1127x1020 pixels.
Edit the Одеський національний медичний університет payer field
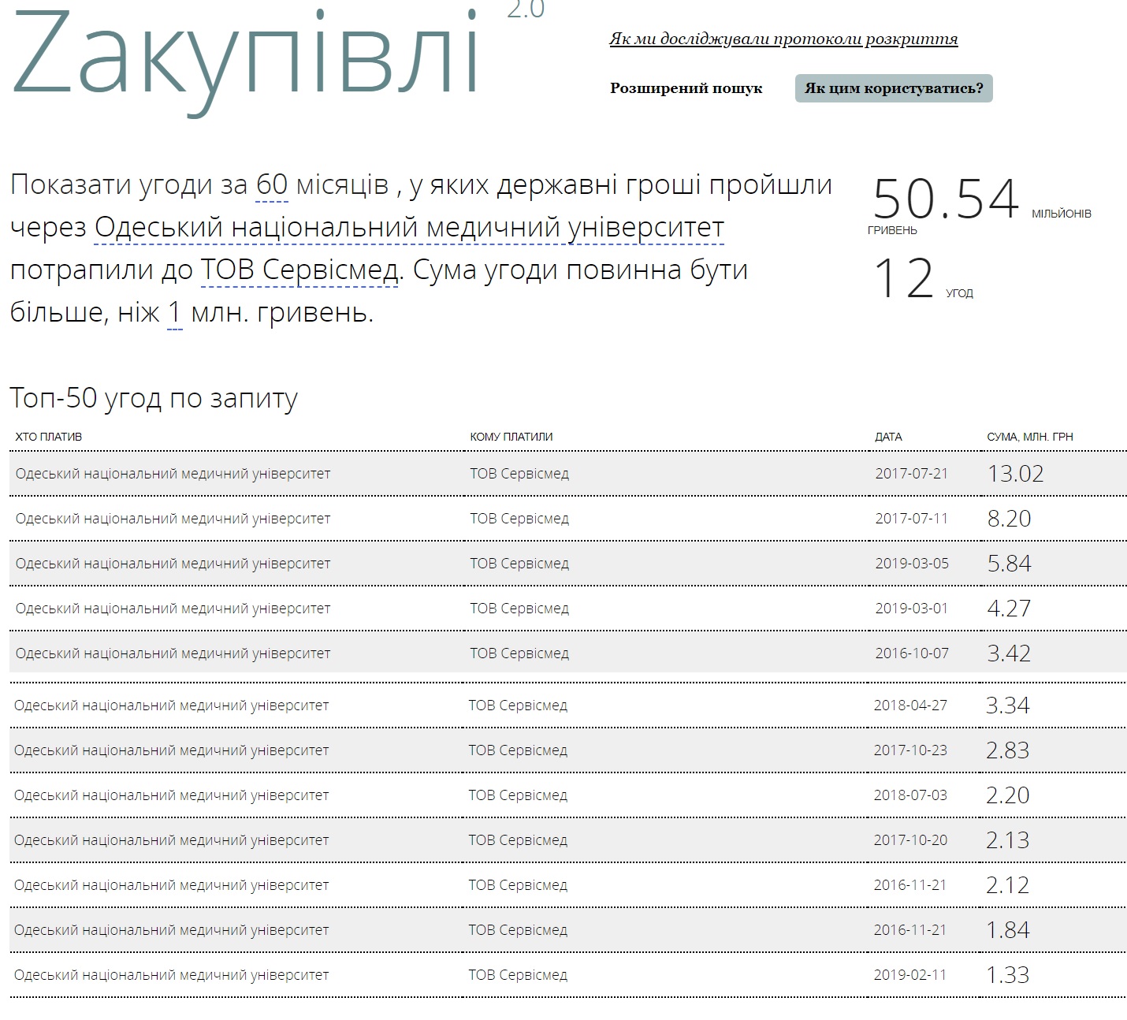(x=409, y=228)
